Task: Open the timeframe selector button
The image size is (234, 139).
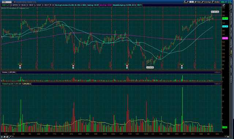Action: click(192, 2)
